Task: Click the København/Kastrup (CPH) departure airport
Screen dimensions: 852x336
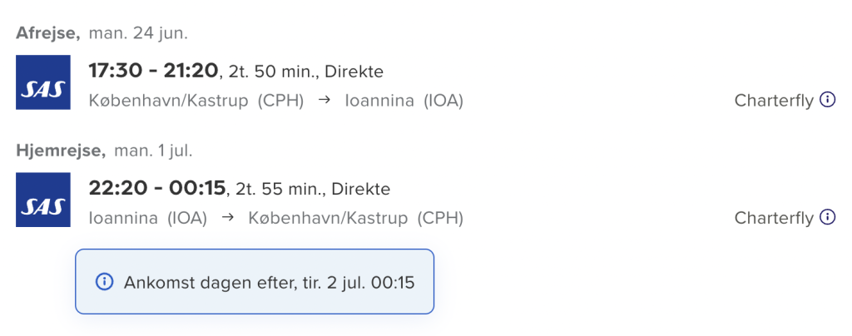Action: pos(196,101)
